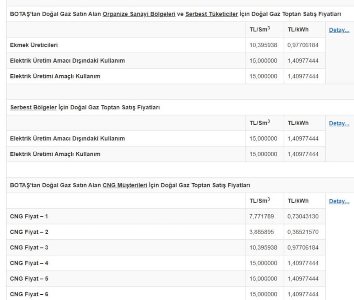Screen dimensions: 354x300
Task: Click Ekmek Üreticileri TL/Sm³ price cell
Action: tap(263, 45)
